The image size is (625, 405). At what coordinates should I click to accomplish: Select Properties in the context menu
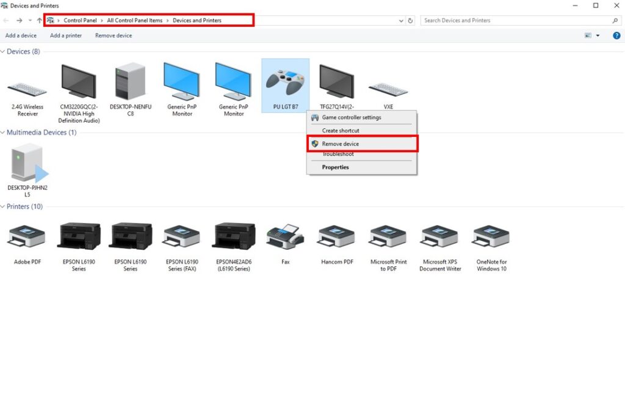pyautogui.click(x=335, y=167)
